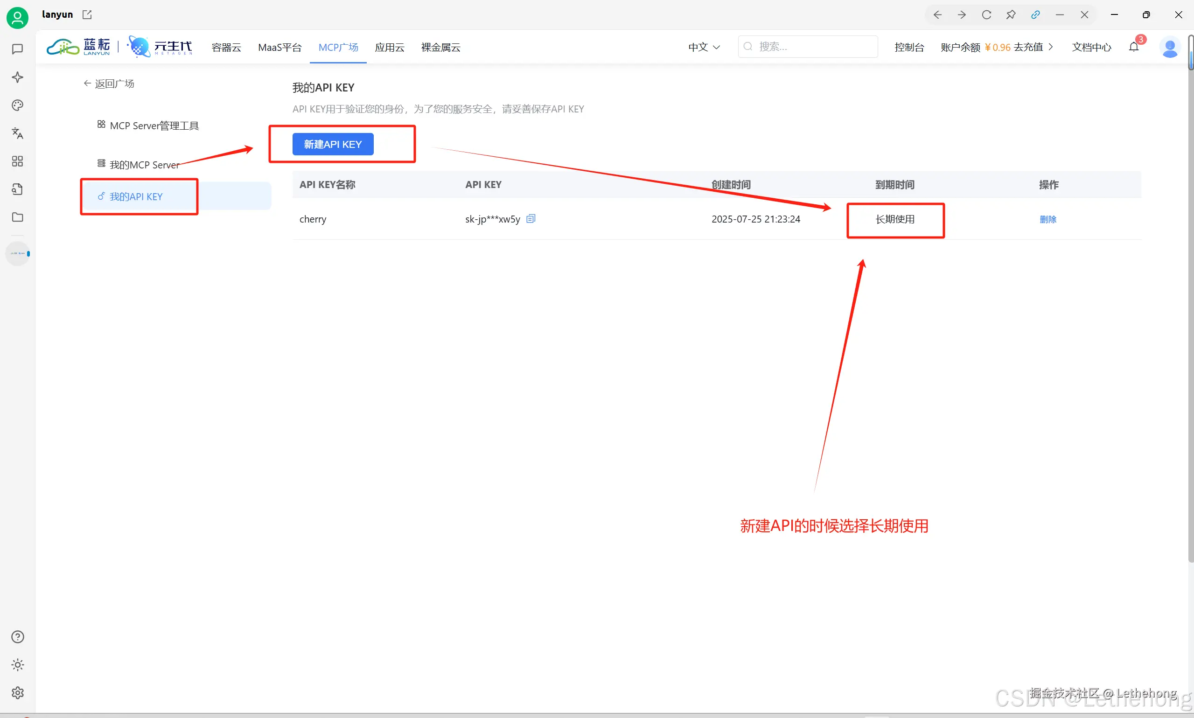Open the user avatar at top right

point(1171,47)
